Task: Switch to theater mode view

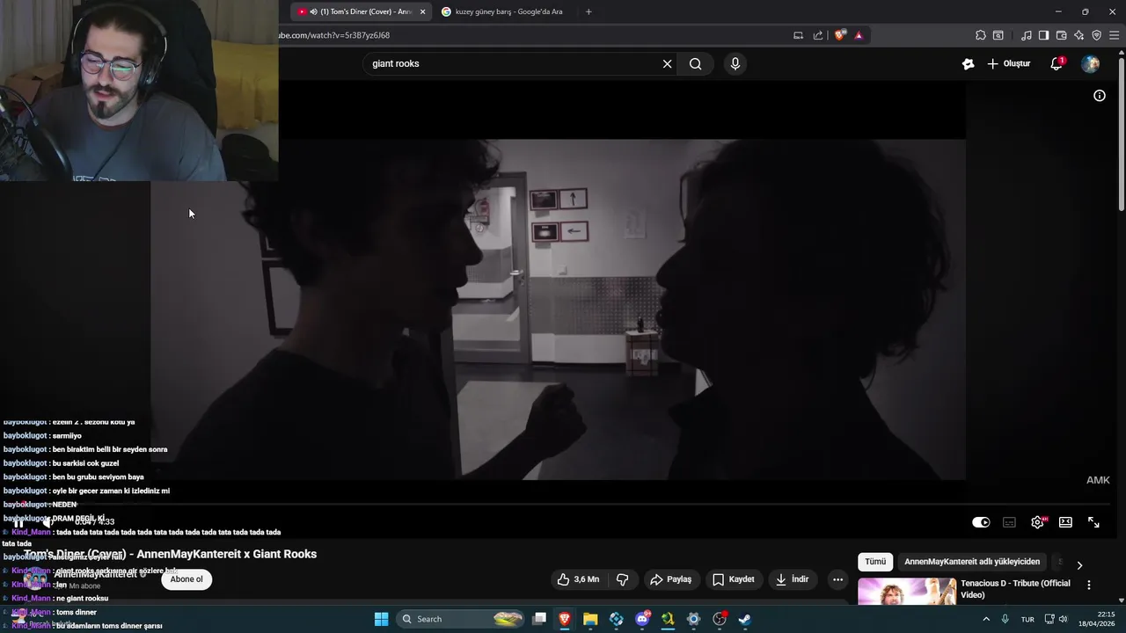Action: [x=1065, y=522]
